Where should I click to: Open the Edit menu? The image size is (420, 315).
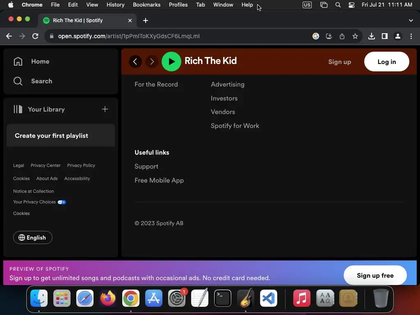pyautogui.click(x=73, y=5)
